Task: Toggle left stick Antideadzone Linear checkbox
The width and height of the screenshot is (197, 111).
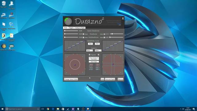Action: click(x=83, y=37)
